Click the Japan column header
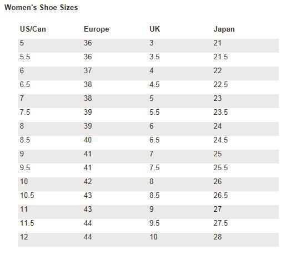Image resolution: width=286 pixels, height=255 pixels. pyautogui.click(x=224, y=29)
